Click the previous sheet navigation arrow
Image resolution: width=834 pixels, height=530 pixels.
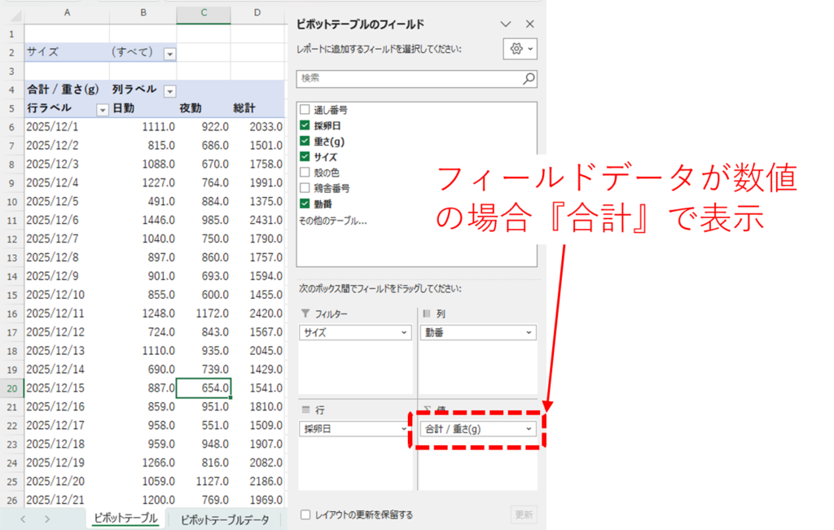23,519
